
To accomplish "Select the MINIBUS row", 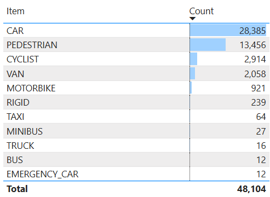I will pyautogui.click(x=136, y=131).
